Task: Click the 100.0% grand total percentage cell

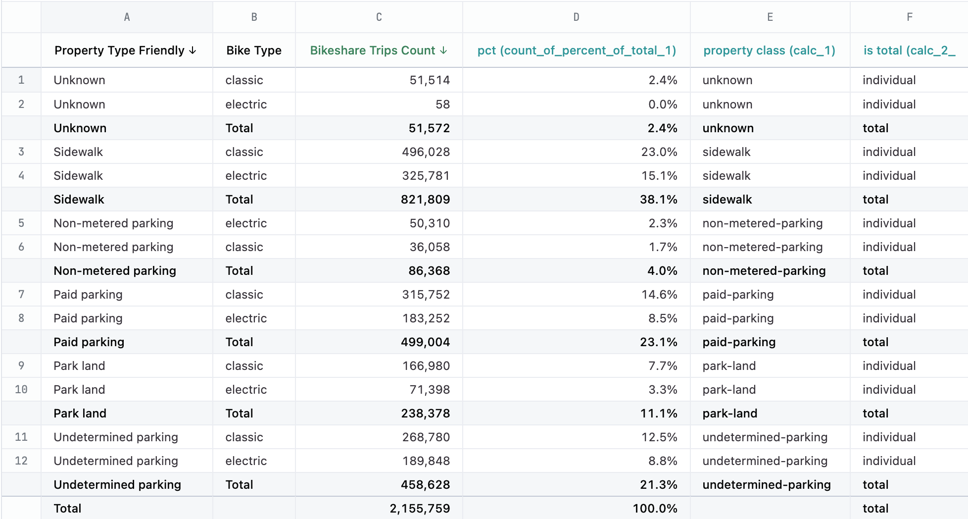Action: (x=654, y=509)
